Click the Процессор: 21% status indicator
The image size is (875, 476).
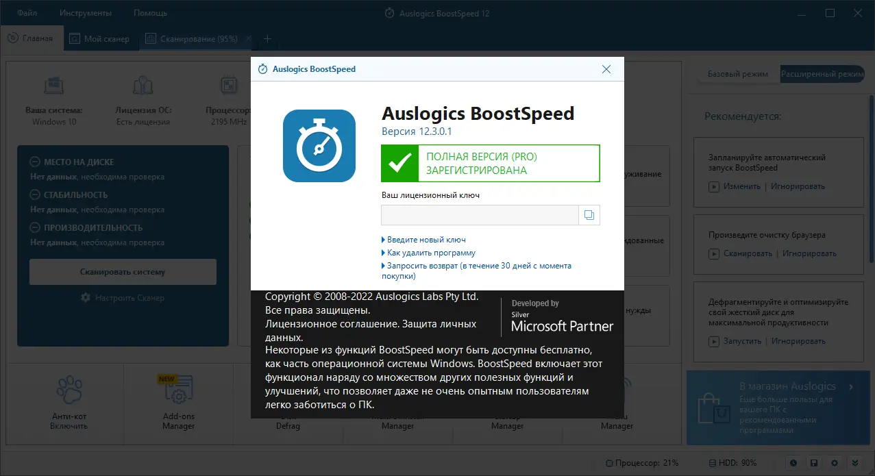click(x=641, y=463)
